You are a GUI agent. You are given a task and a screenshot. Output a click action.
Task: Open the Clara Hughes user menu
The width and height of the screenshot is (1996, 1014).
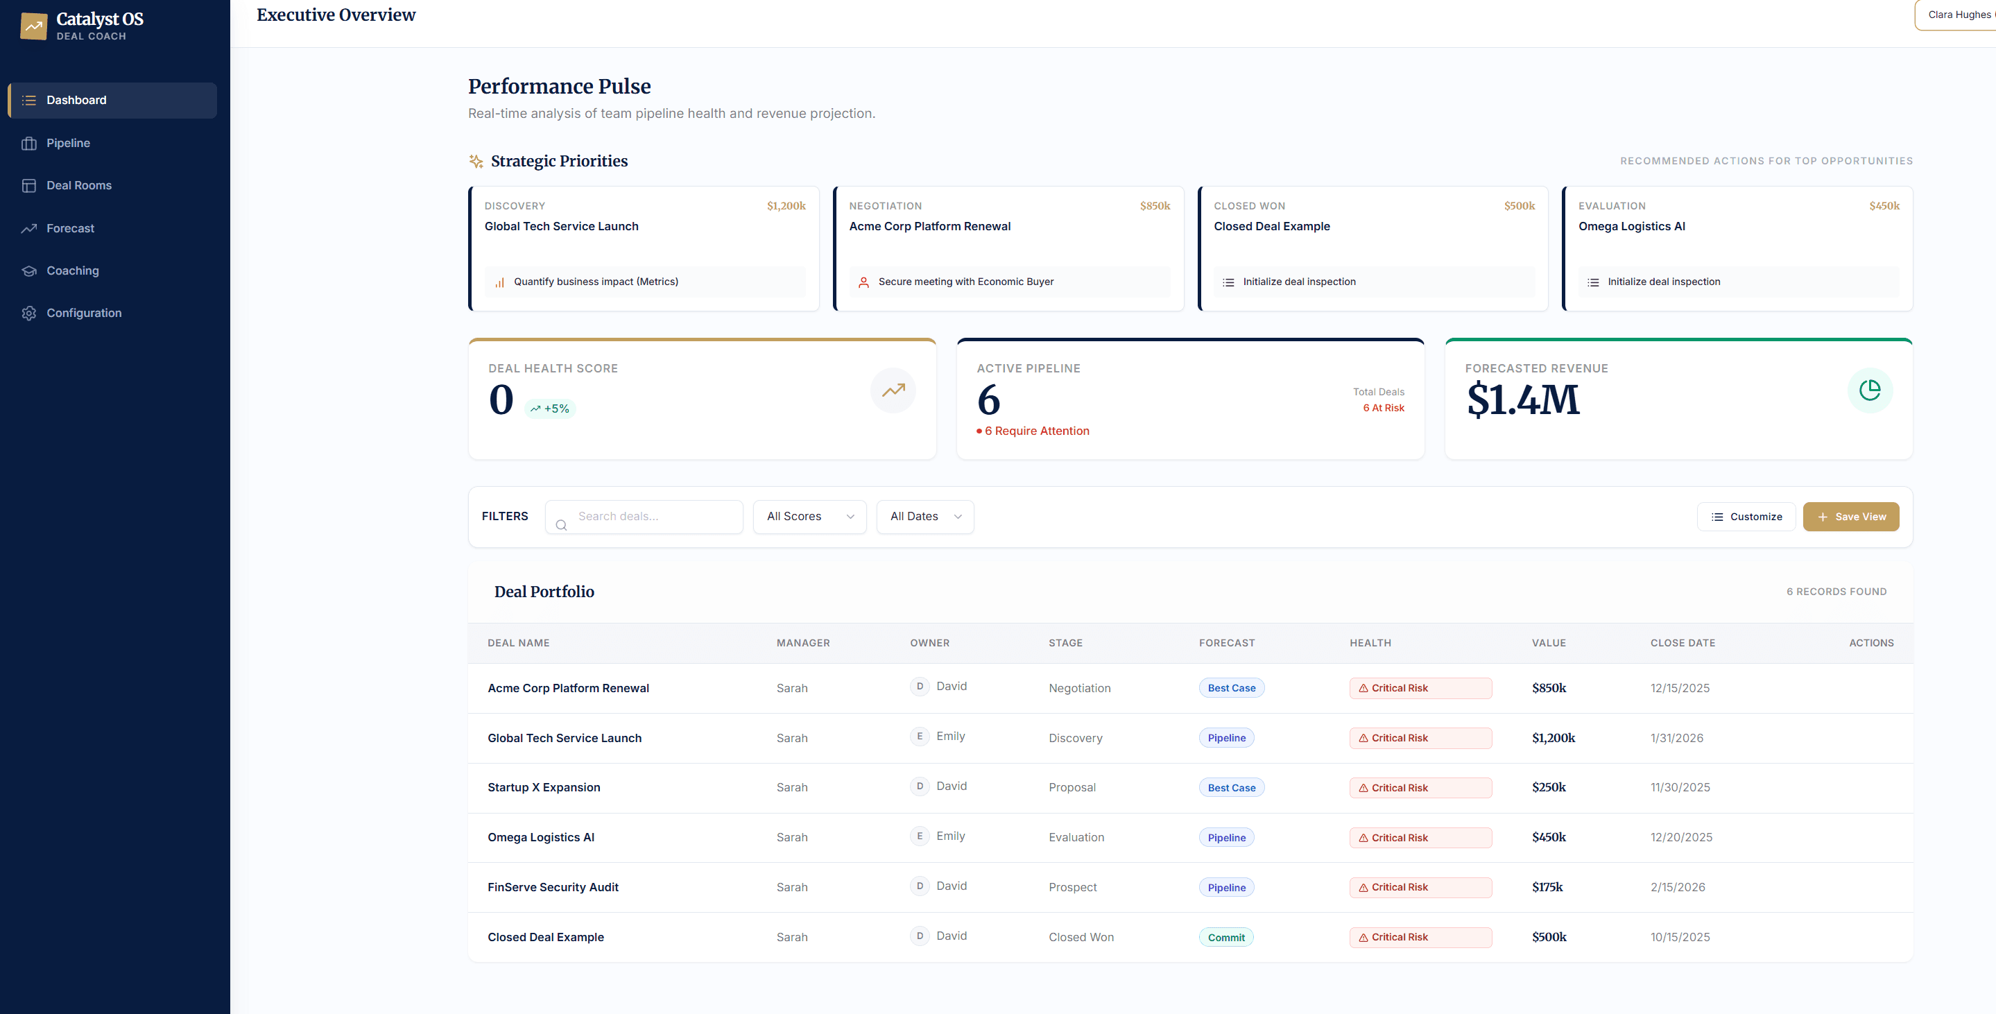tap(1957, 15)
